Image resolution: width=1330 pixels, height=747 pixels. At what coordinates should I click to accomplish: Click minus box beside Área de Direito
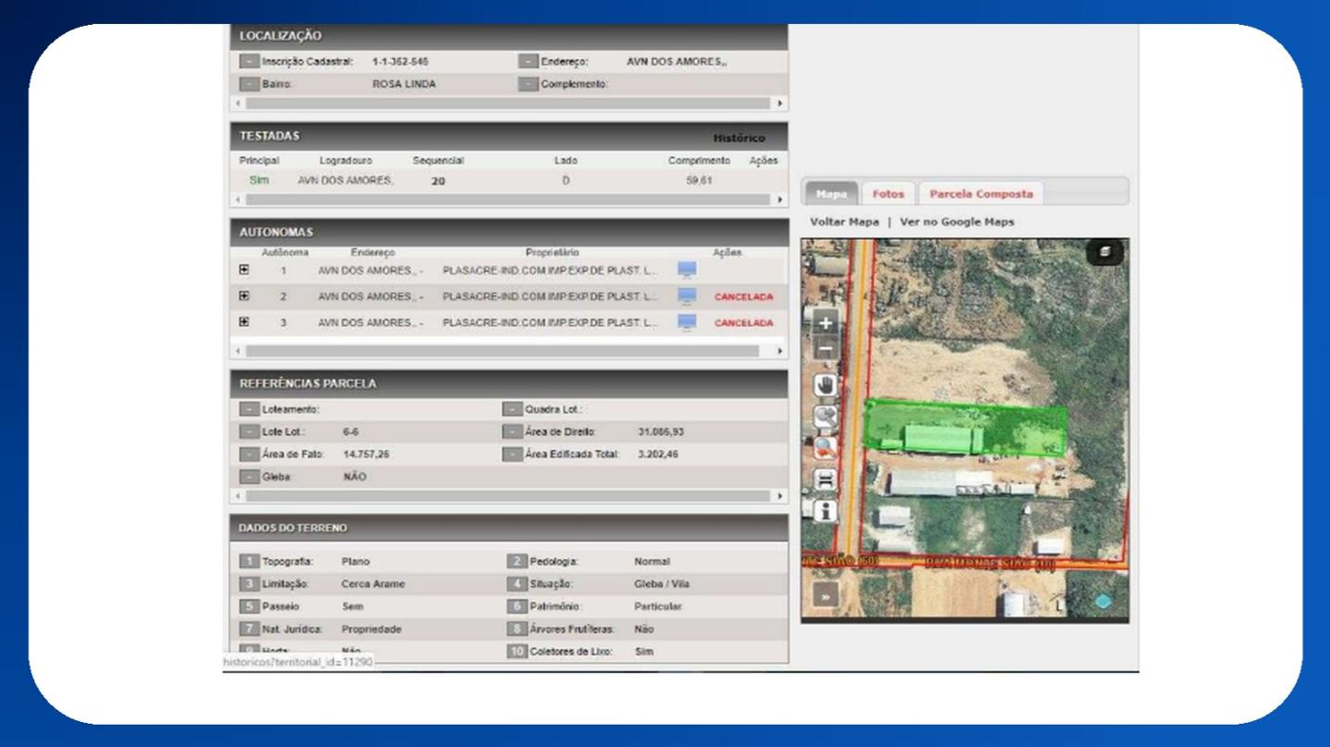(512, 431)
